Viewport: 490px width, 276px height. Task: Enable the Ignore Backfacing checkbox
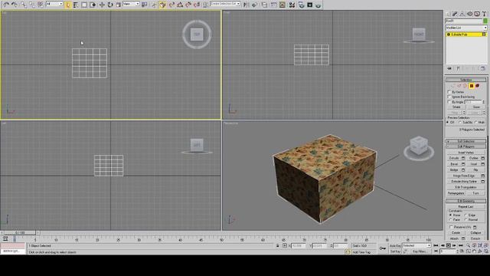tap(449, 97)
